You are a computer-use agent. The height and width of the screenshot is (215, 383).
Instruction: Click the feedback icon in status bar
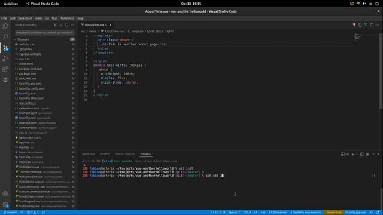pos(371,213)
